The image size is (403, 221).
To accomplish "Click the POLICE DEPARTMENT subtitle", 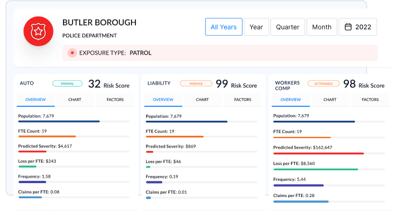I will [89, 36].
